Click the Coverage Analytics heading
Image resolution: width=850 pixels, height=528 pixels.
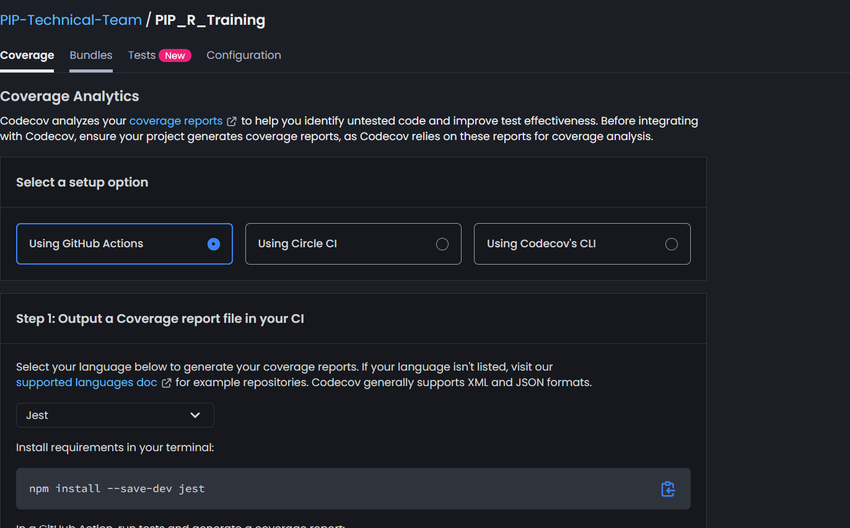(x=69, y=96)
